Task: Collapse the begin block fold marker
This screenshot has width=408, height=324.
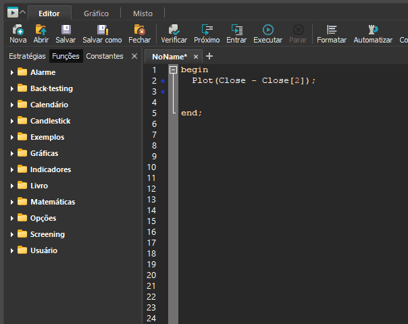Action: [173, 70]
